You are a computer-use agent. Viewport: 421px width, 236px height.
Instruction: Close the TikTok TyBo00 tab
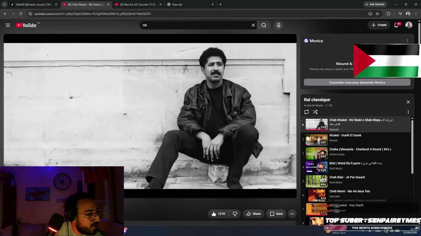click(56, 5)
